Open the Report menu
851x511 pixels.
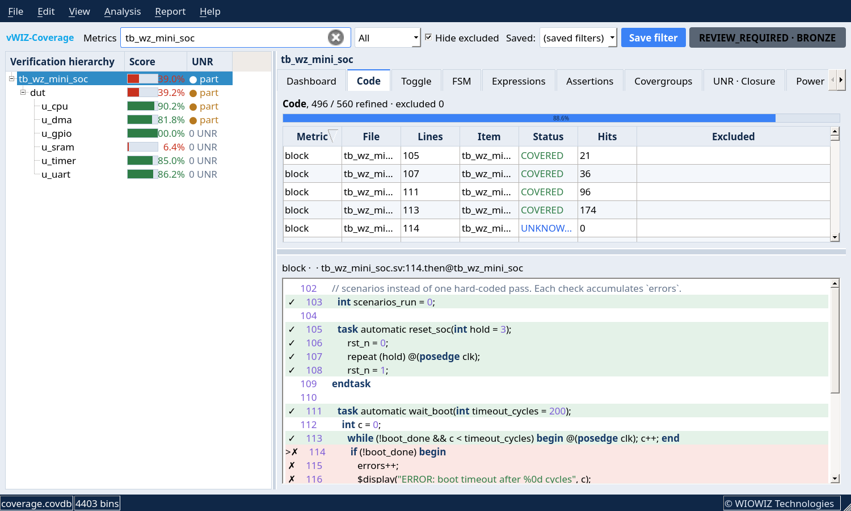pos(170,11)
